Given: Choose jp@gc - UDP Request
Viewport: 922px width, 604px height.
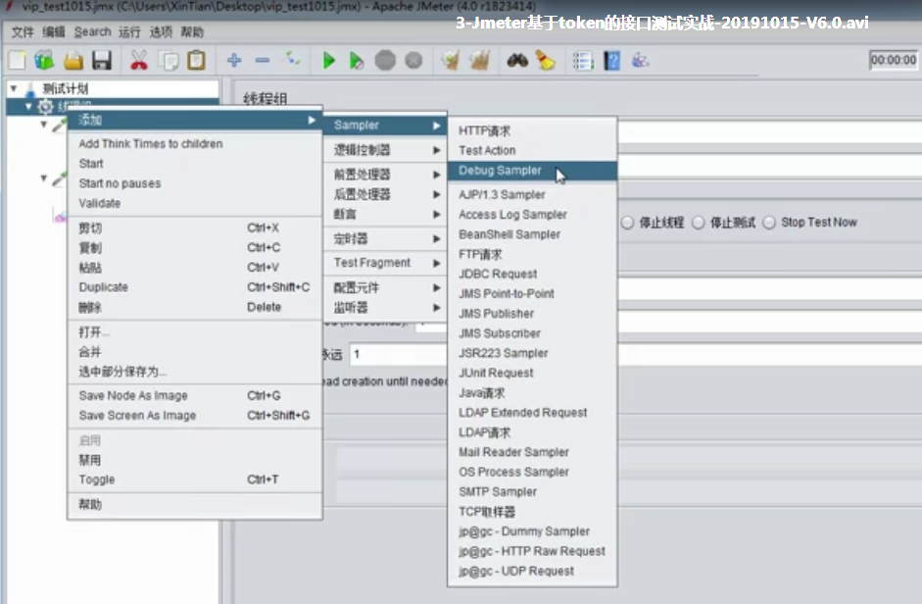Looking at the screenshot, I should tap(532, 571).
